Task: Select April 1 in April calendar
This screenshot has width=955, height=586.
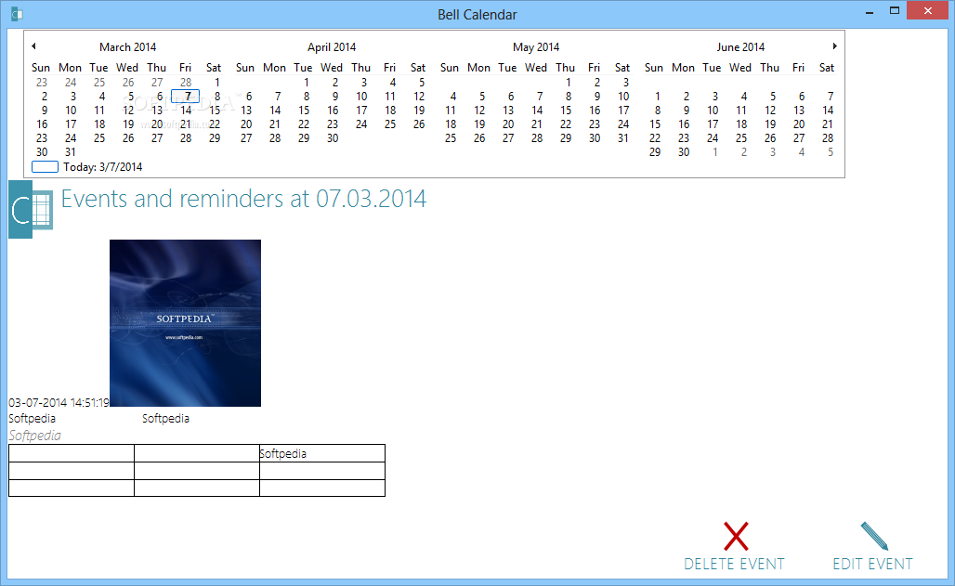Action: click(x=306, y=83)
